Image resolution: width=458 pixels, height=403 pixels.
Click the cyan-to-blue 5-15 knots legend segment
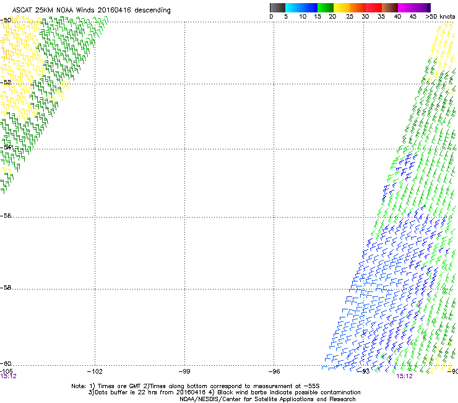[301, 7]
